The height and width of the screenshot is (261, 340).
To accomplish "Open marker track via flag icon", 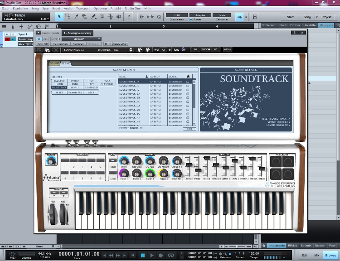I will [x=47, y=26].
